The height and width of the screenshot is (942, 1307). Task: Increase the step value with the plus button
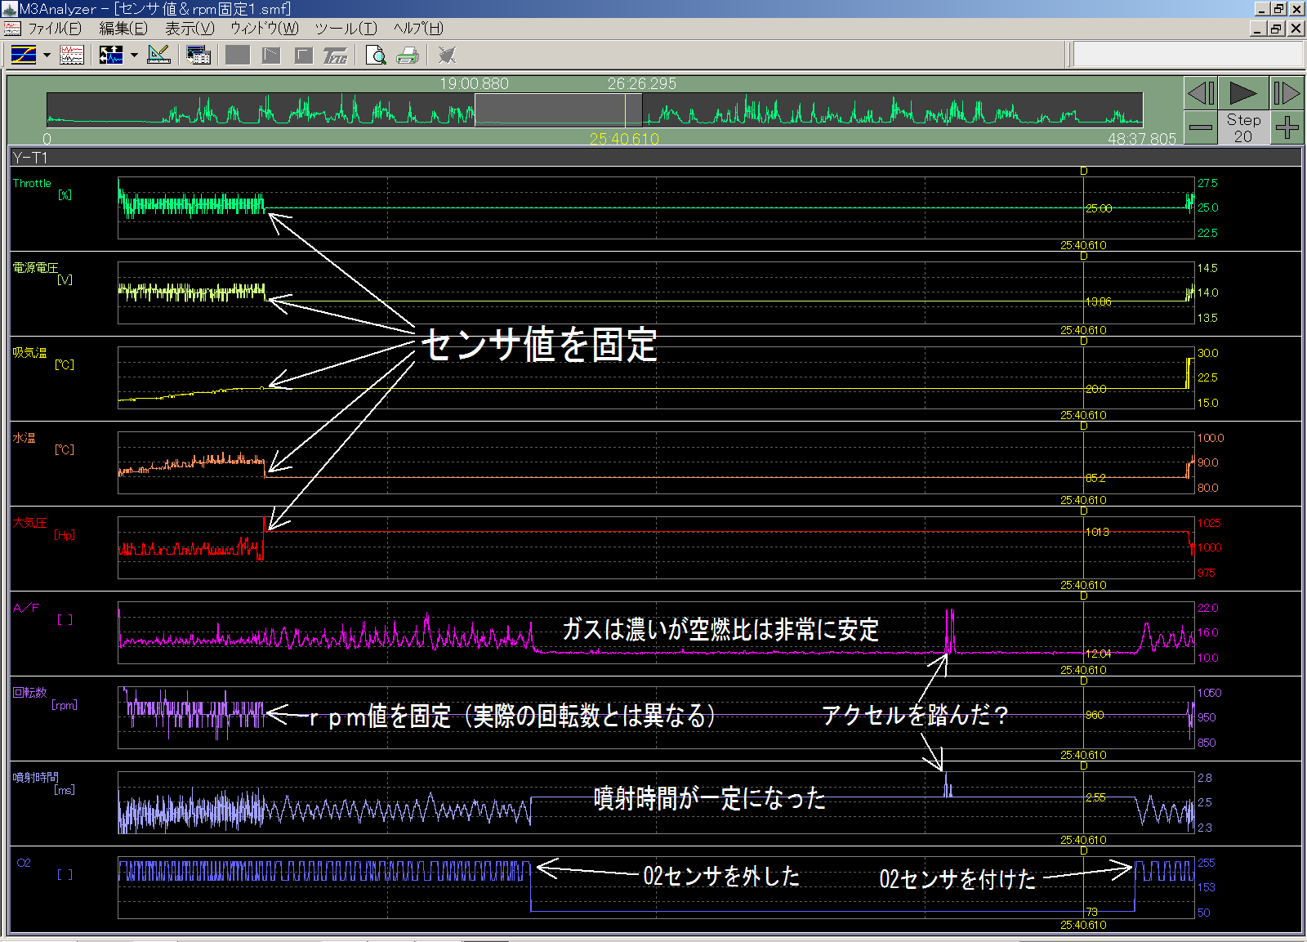tap(1287, 128)
